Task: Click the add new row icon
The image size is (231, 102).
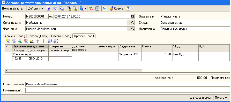Action: click(x=8, y=41)
